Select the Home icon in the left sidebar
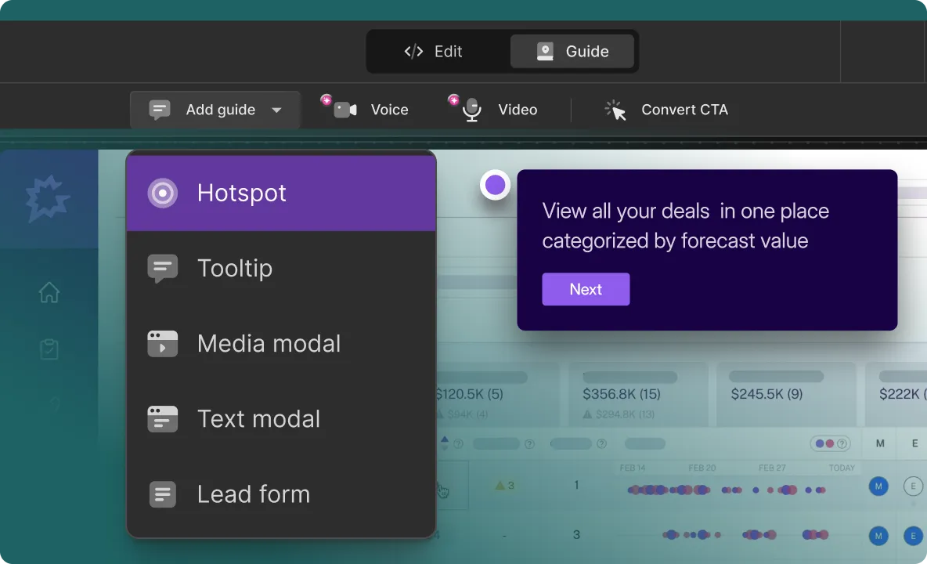Viewport: 927px width, 564px height. 49,292
